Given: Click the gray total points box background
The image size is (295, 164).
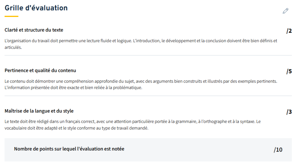Looking at the screenshot, I should [x=148, y=150].
